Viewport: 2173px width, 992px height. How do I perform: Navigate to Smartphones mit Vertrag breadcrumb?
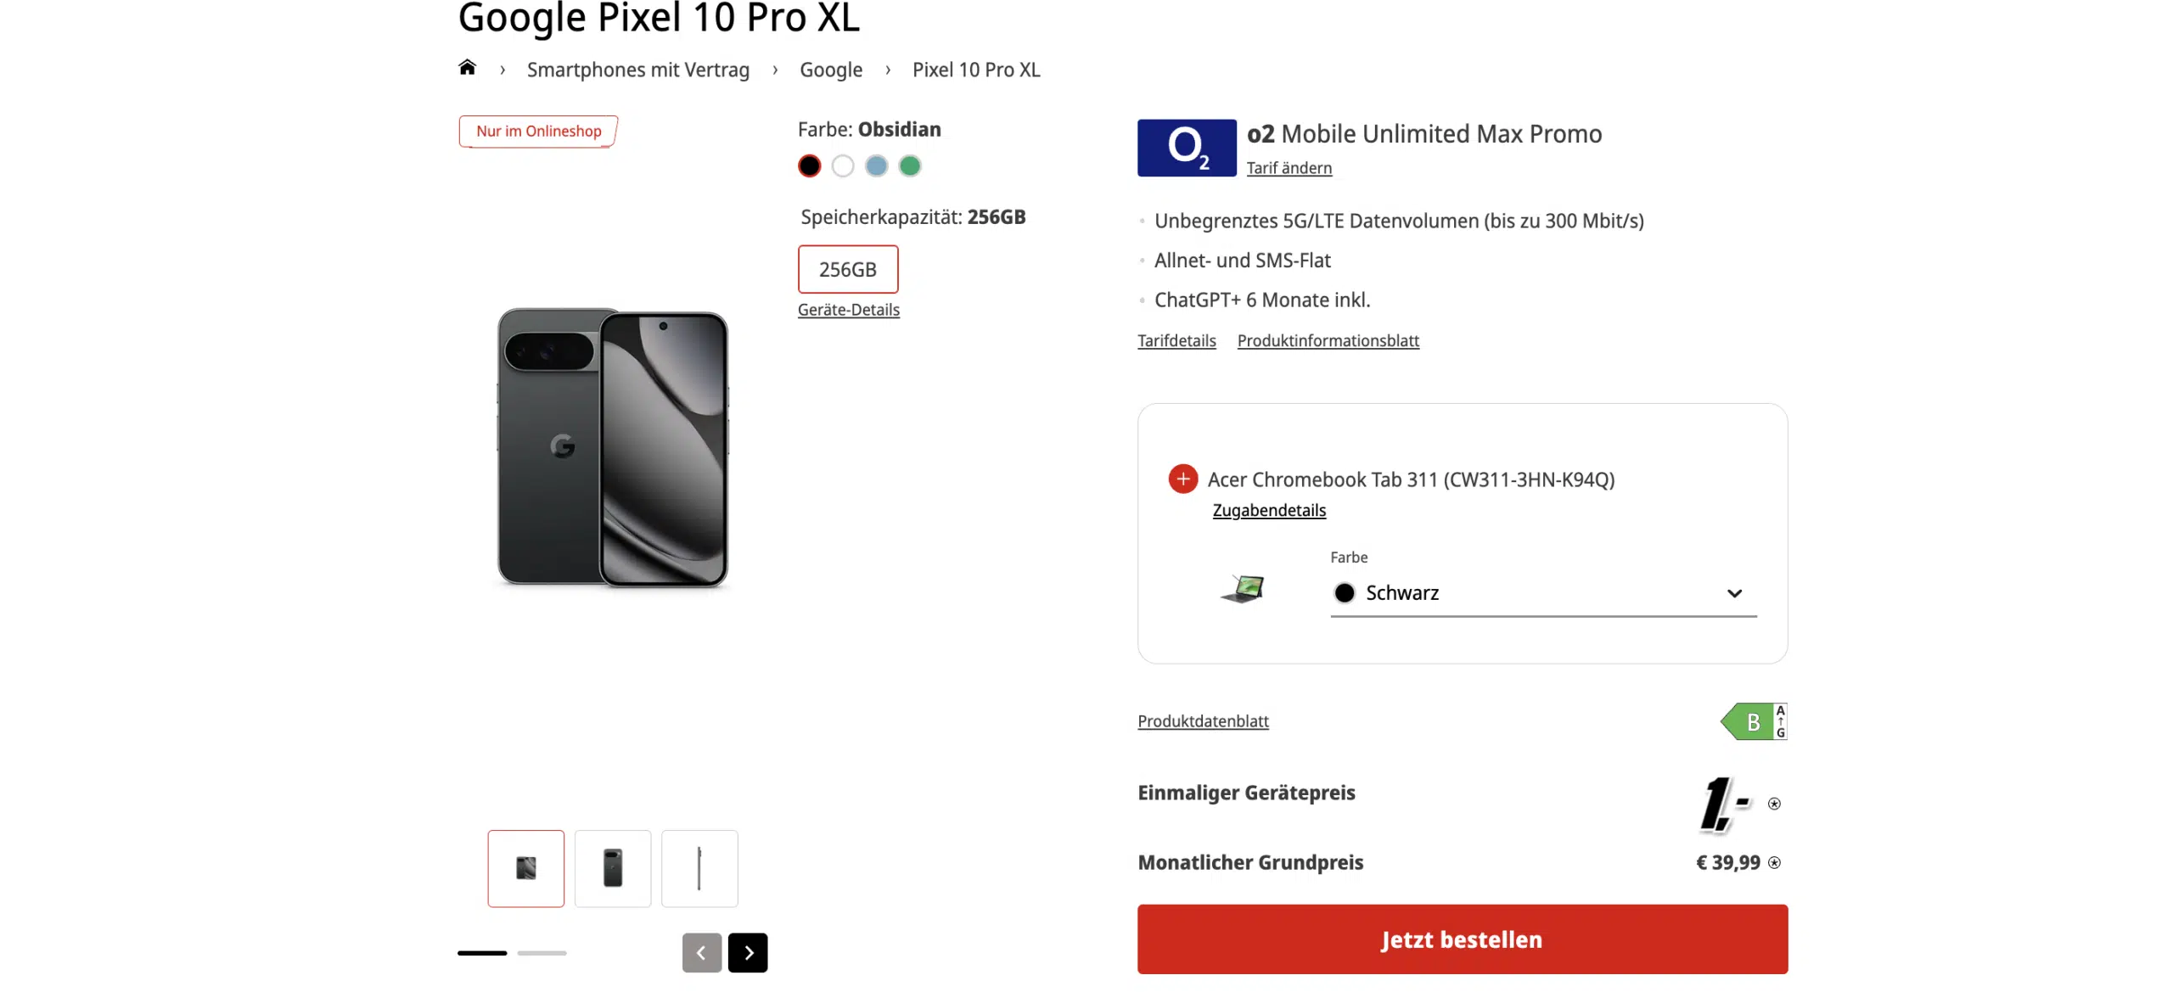[x=637, y=70]
